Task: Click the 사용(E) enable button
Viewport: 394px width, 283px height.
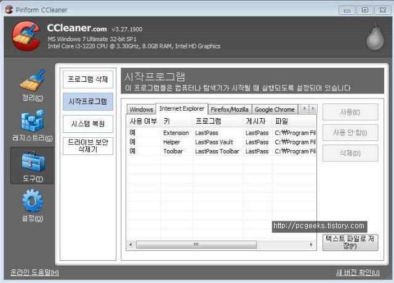Action: (350, 112)
